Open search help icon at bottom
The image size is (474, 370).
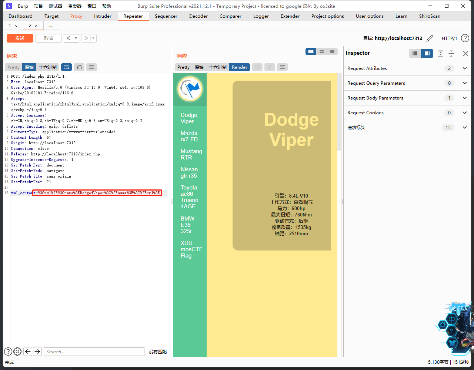[x=8, y=351]
